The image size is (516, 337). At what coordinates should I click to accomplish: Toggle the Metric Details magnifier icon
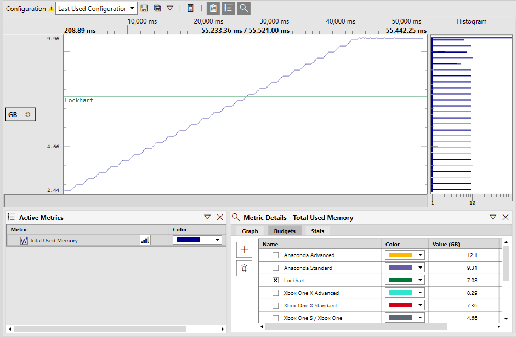tap(244, 8)
